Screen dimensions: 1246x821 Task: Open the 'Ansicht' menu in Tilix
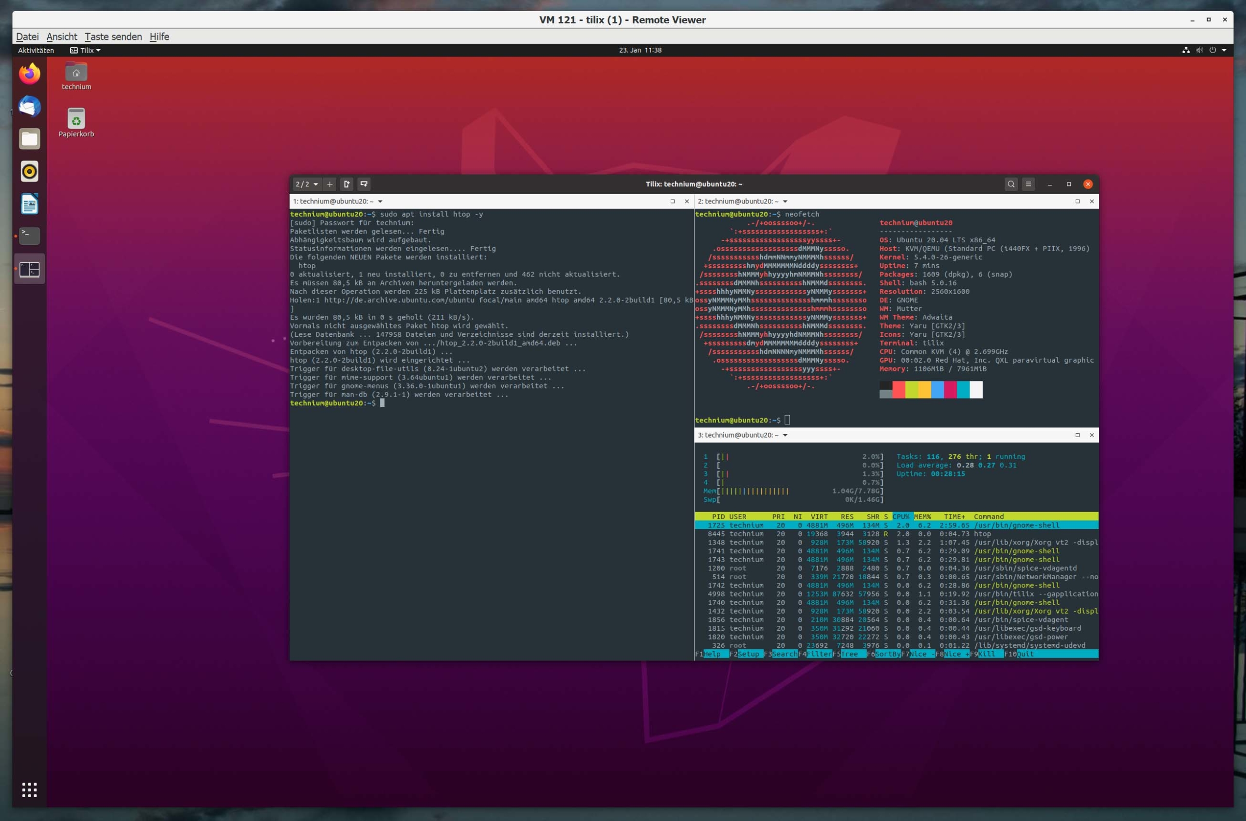tap(61, 36)
